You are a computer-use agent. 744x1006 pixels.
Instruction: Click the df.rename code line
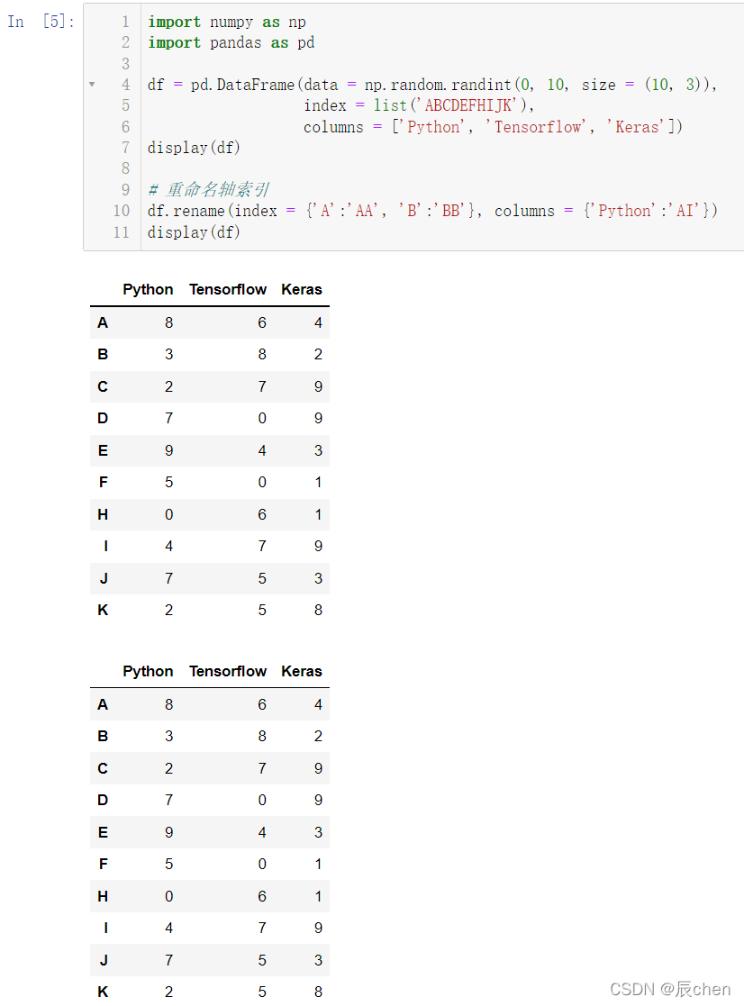[x=432, y=211]
